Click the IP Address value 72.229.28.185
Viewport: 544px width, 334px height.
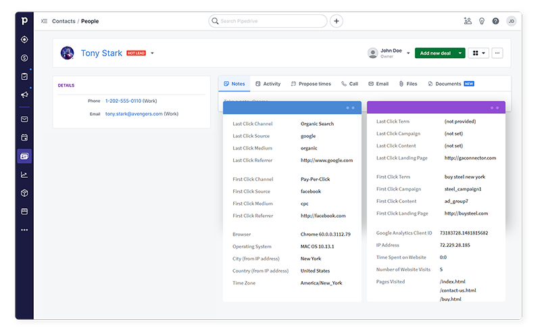click(x=455, y=245)
